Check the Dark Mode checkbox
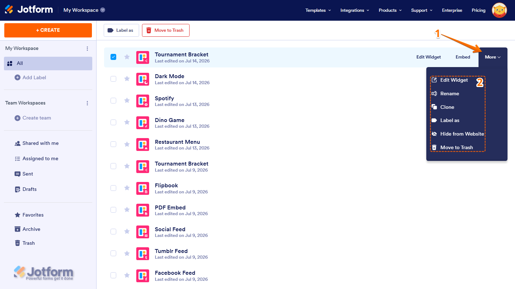Viewport: 515px width, 289px height. 113,79
